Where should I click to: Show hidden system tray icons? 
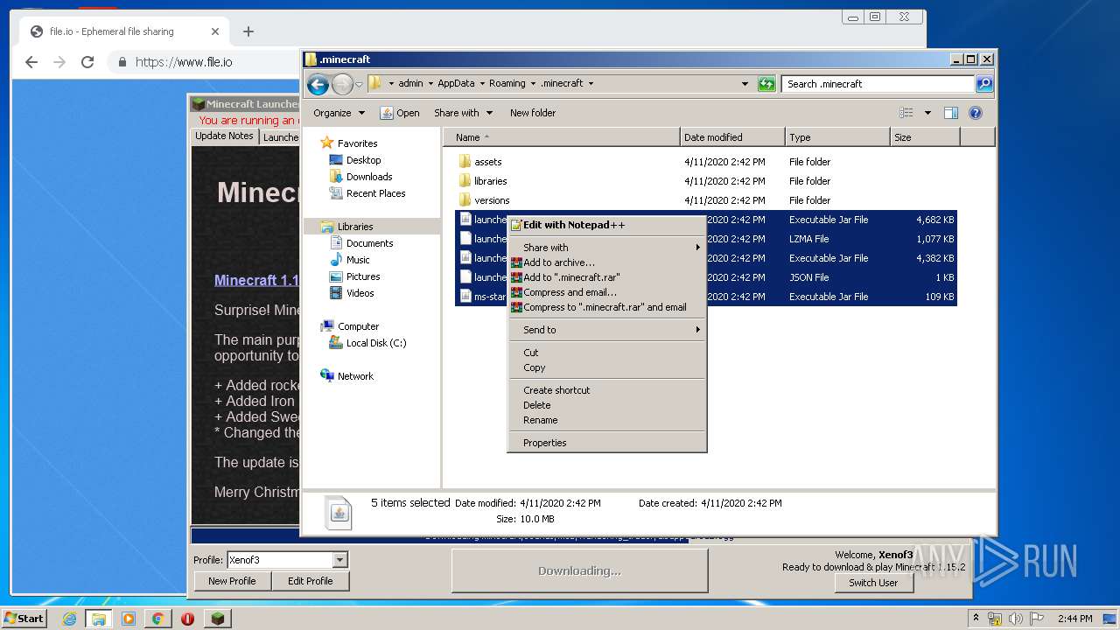point(976,619)
